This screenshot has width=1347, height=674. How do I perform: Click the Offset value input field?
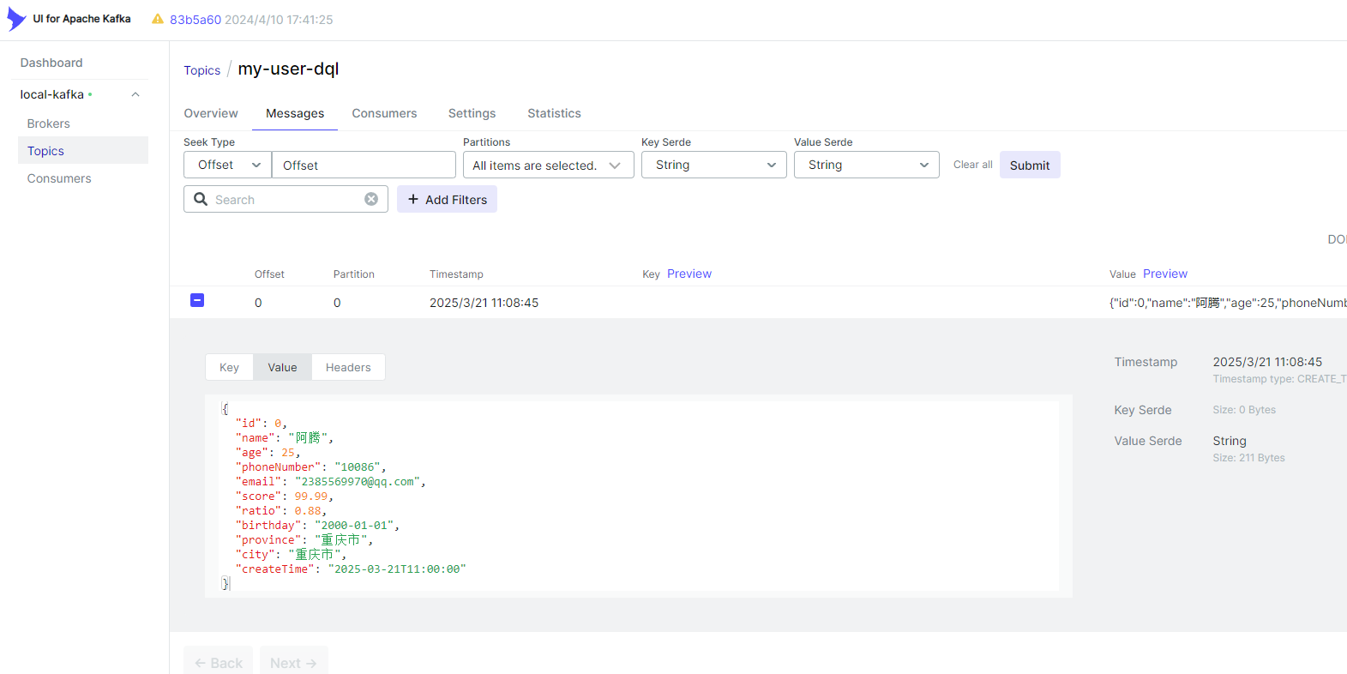364,165
